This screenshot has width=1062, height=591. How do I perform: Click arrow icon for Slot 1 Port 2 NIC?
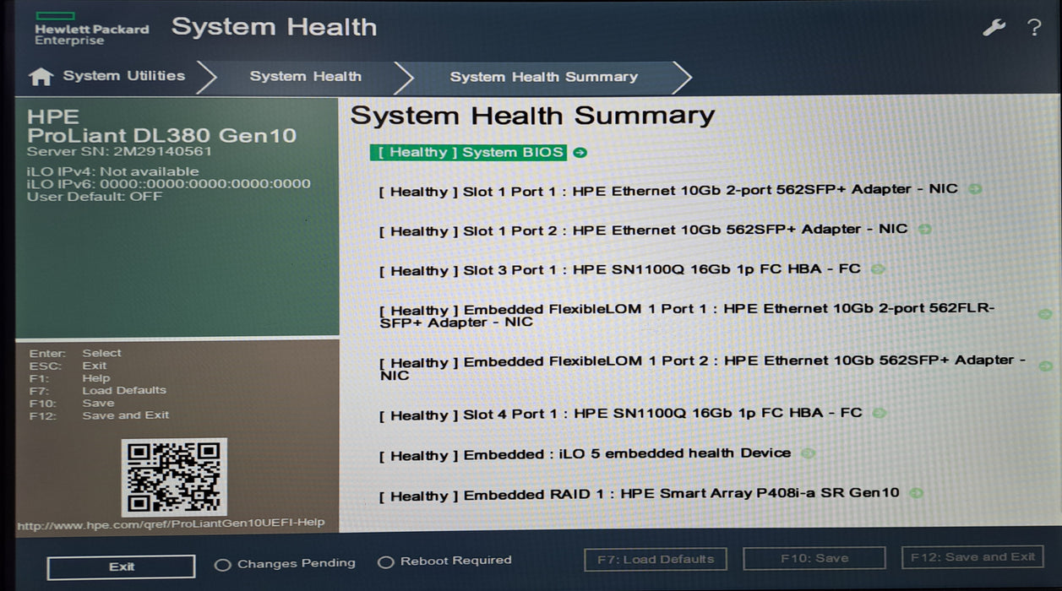[925, 229]
